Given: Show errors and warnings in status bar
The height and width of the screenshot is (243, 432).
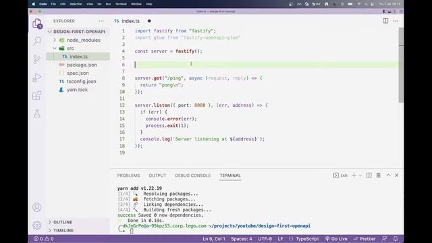Looking at the screenshot, I should [43, 239].
